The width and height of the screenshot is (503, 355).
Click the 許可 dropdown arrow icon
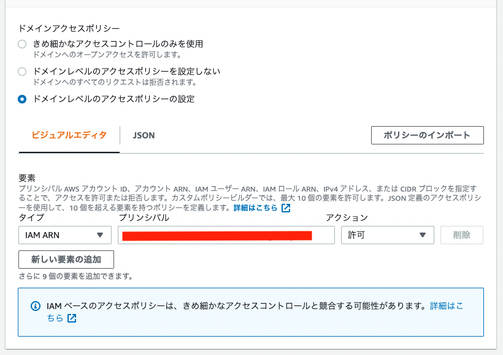pyautogui.click(x=423, y=235)
